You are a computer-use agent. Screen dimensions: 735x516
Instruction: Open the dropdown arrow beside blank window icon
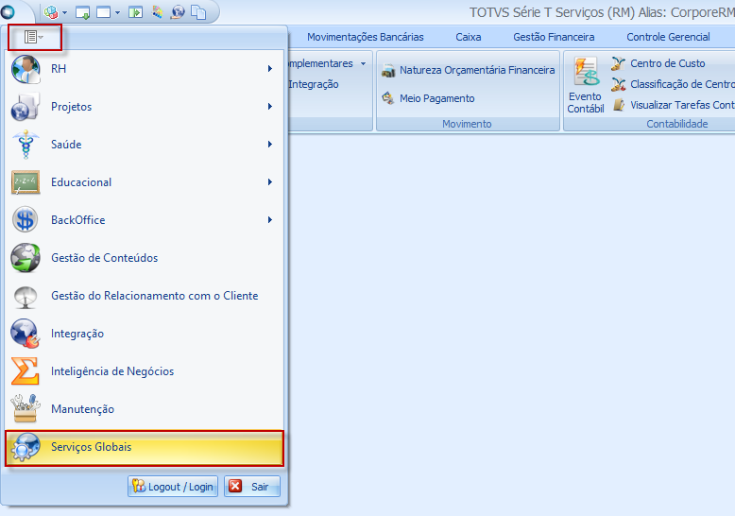(x=117, y=12)
